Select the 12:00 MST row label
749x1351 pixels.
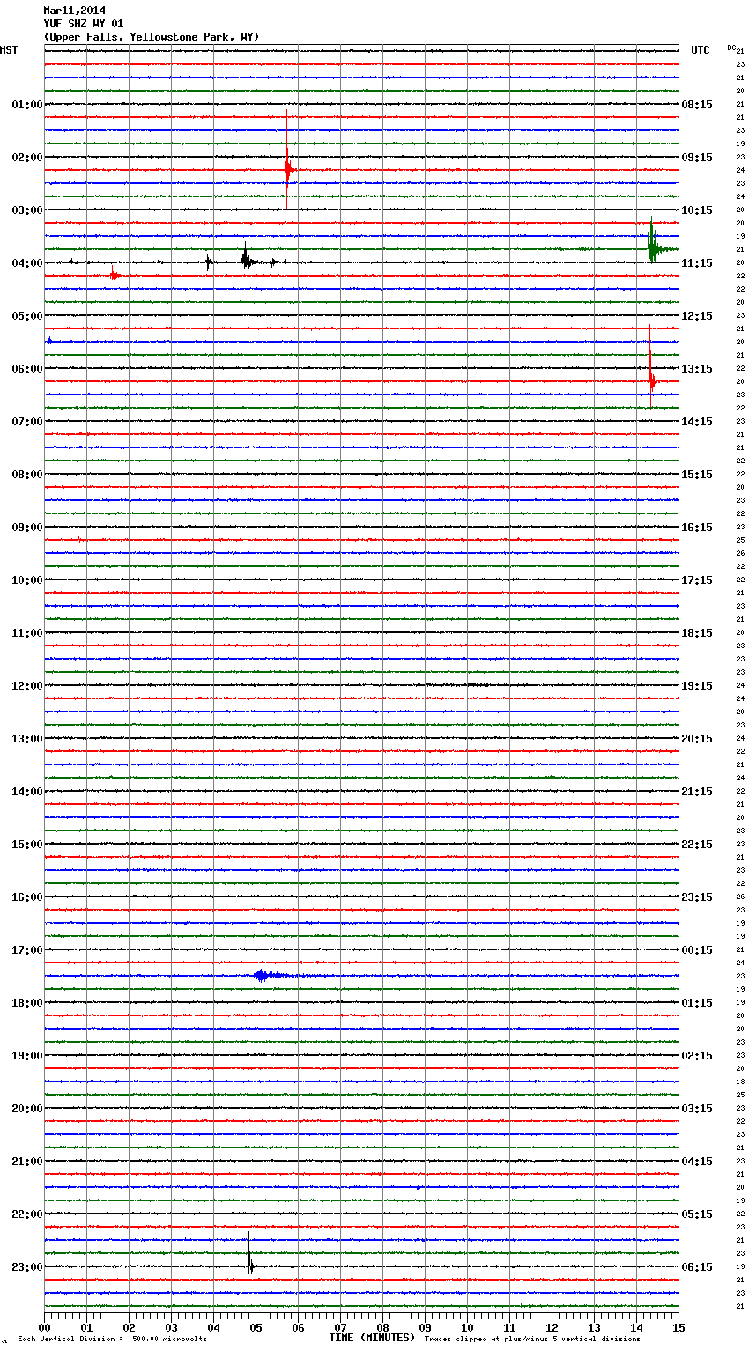(27, 686)
